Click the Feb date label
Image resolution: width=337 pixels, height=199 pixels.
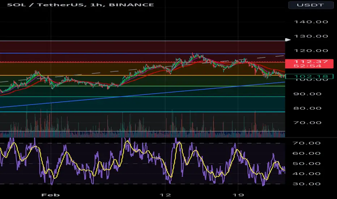pyautogui.click(x=51, y=195)
